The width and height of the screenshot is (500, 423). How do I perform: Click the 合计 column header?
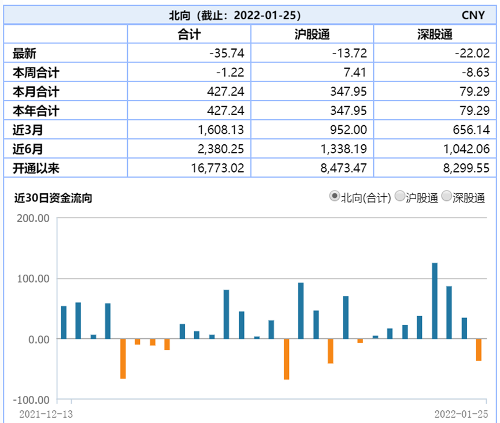click(189, 35)
